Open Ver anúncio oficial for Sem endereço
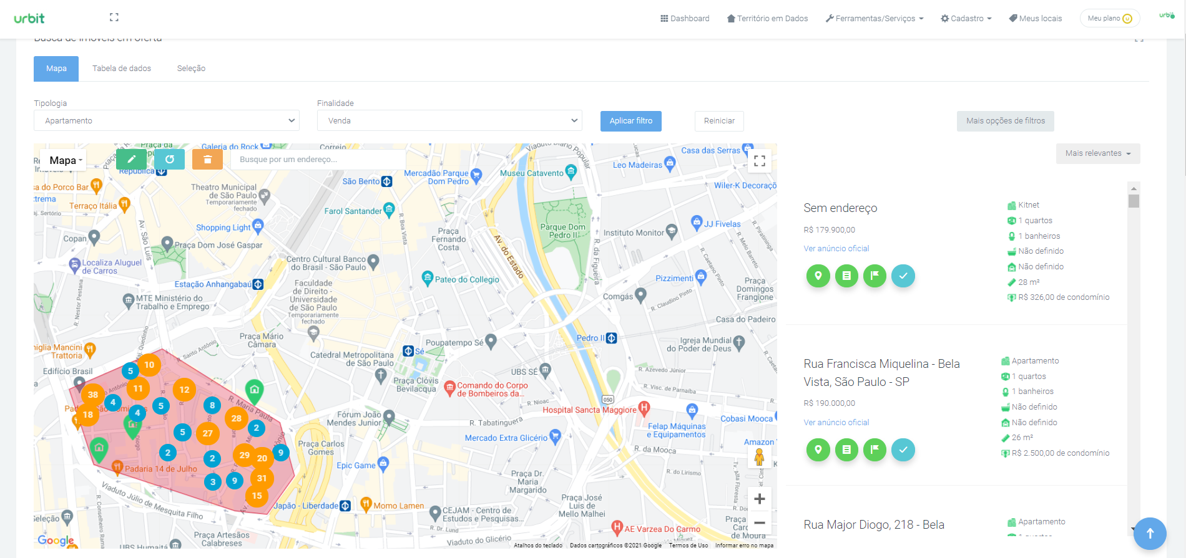 point(836,248)
